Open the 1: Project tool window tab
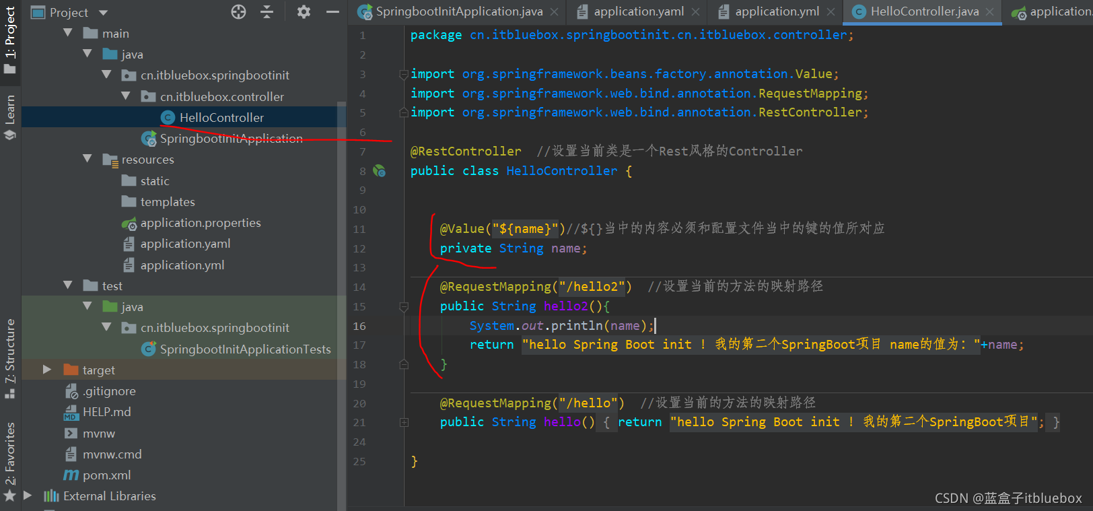The image size is (1093, 511). point(10,40)
